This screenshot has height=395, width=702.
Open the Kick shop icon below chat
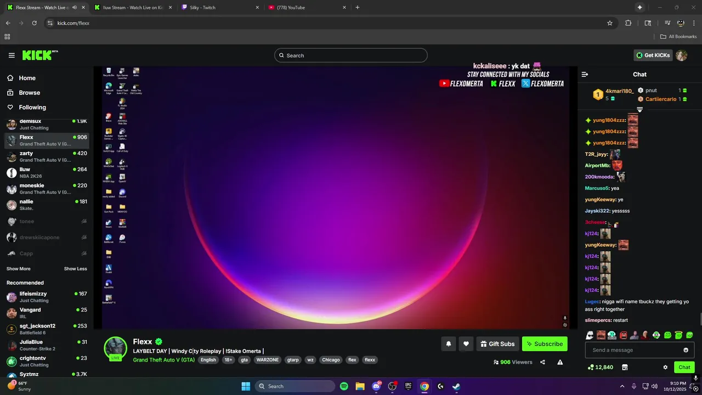point(625,367)
